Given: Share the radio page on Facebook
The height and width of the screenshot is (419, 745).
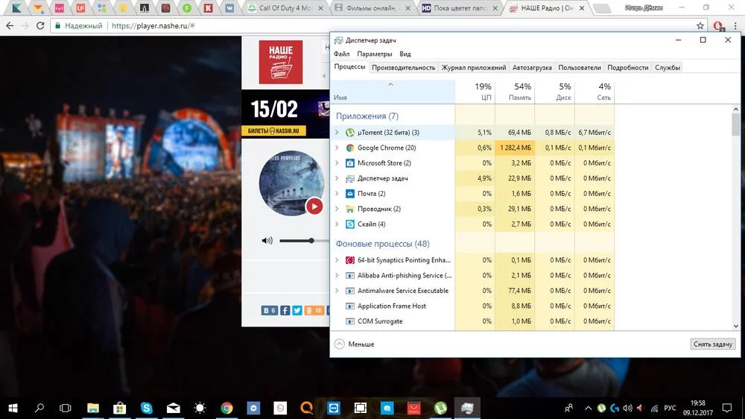Looking at the screenshot, I should (285, 311).
